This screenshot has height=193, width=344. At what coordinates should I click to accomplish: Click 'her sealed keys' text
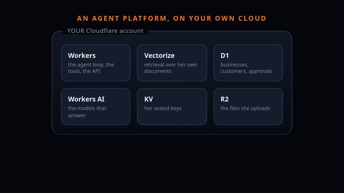[163, 108]
